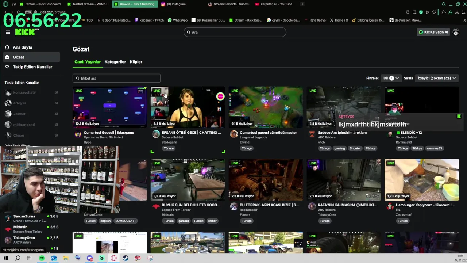Viewport: 467px width, 263px height.
Task: Click the browser tab search magnifier icon
Action: point(444,4)
